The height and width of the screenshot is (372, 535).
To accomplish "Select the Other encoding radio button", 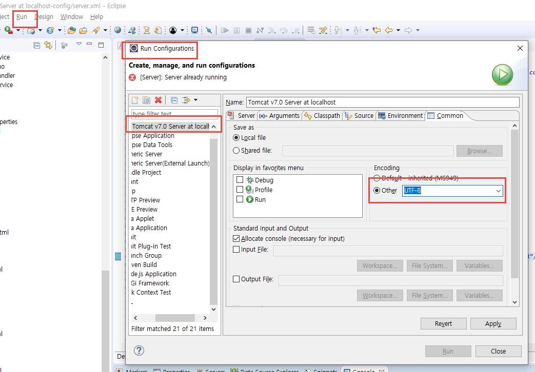I will [377, 190].
